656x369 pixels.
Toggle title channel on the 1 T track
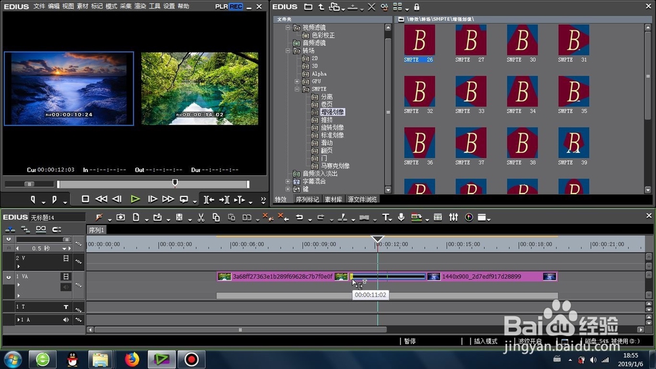coord(66,307)
